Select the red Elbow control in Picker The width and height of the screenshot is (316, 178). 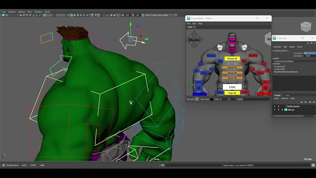(260, 73)
